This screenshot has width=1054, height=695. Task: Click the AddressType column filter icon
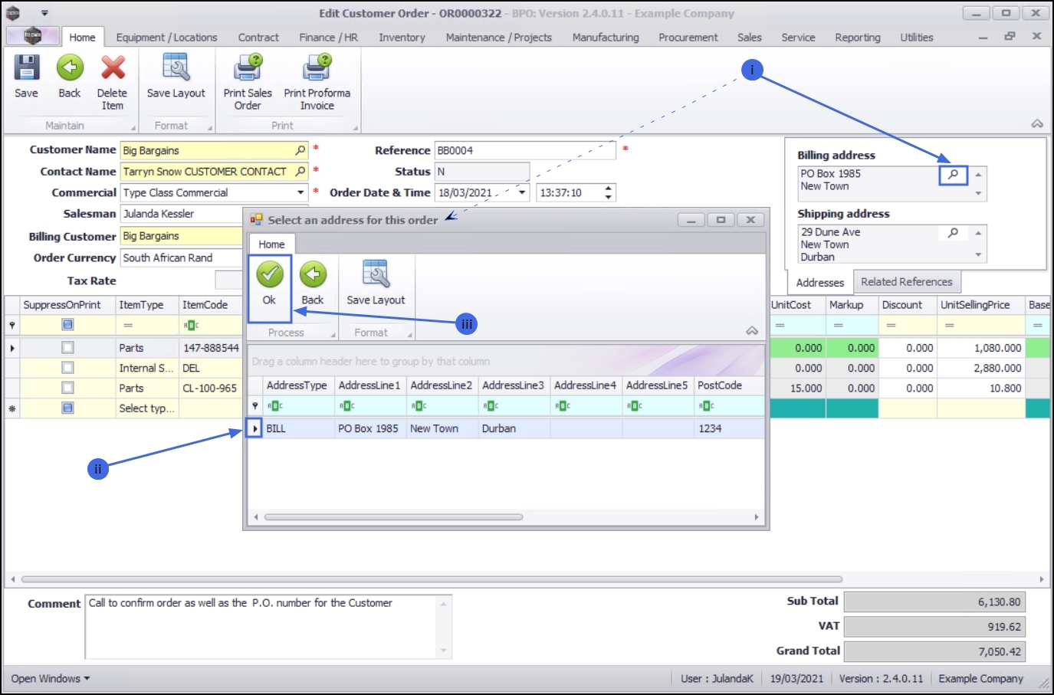click(x=274, y=406)
